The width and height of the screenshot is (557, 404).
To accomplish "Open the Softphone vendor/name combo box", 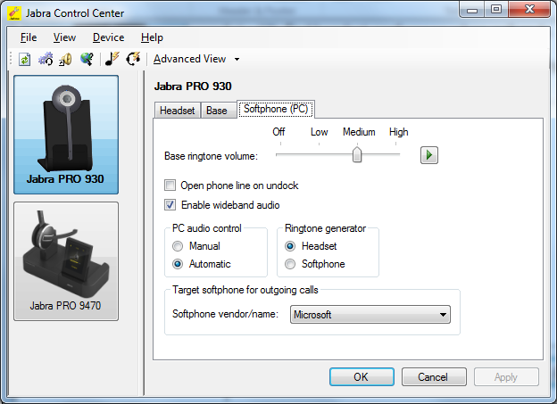I will (x=370, y=315).
